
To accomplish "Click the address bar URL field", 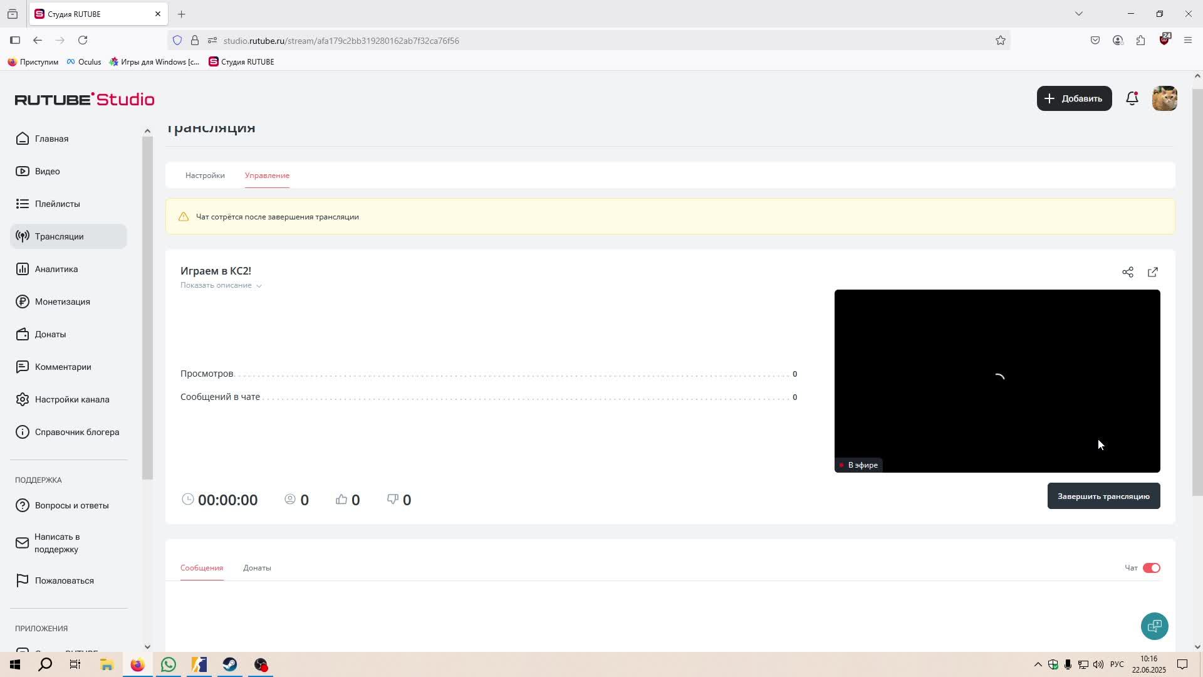I will click(589, 40).
